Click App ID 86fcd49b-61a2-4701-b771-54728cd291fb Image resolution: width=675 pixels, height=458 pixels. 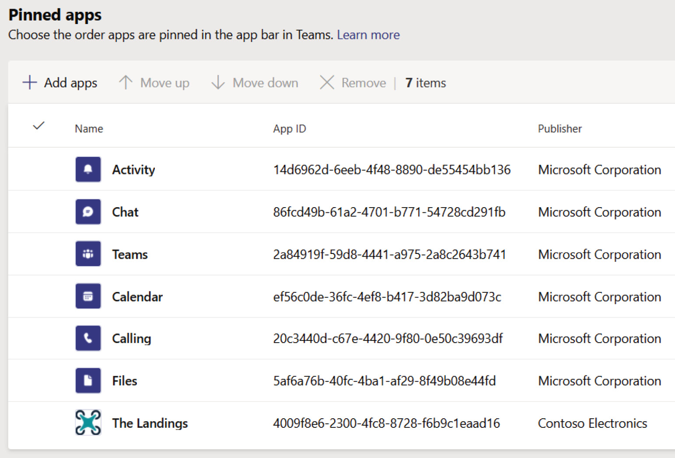(389, 212)
